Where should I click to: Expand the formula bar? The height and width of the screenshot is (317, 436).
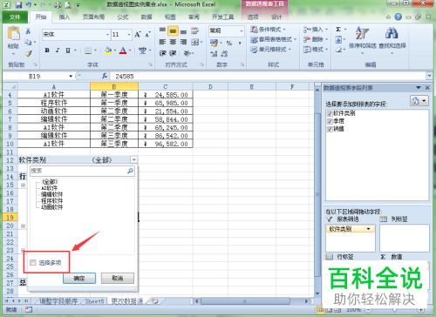coord(429,76)
